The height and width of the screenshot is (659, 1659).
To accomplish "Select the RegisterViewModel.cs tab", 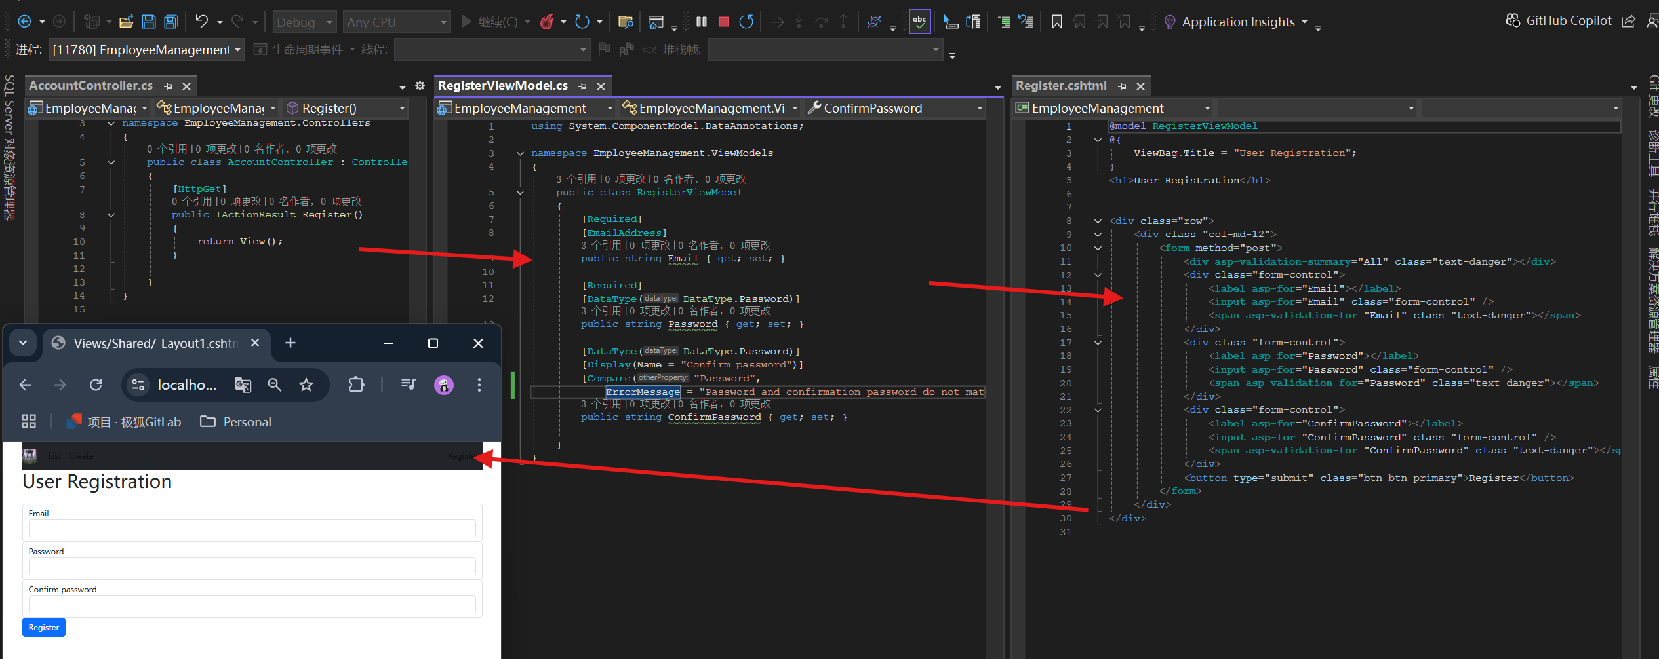I will (x=503, y=85).
